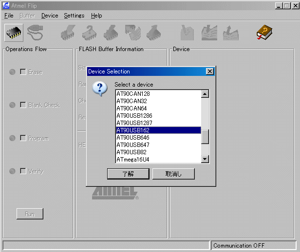Toggle the Erase checkbox

[x=23, y=72]
